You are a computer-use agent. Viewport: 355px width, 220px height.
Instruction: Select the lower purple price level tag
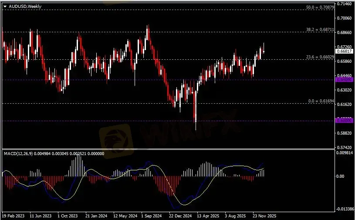click(342, 120)
